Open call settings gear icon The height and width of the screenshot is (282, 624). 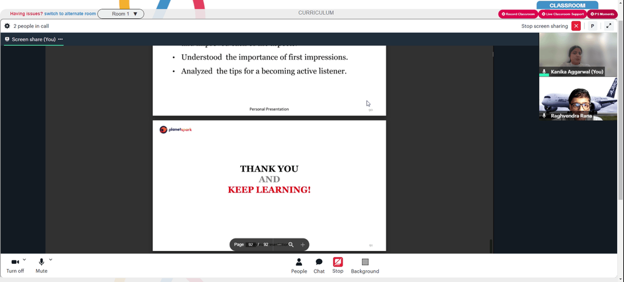7,26
